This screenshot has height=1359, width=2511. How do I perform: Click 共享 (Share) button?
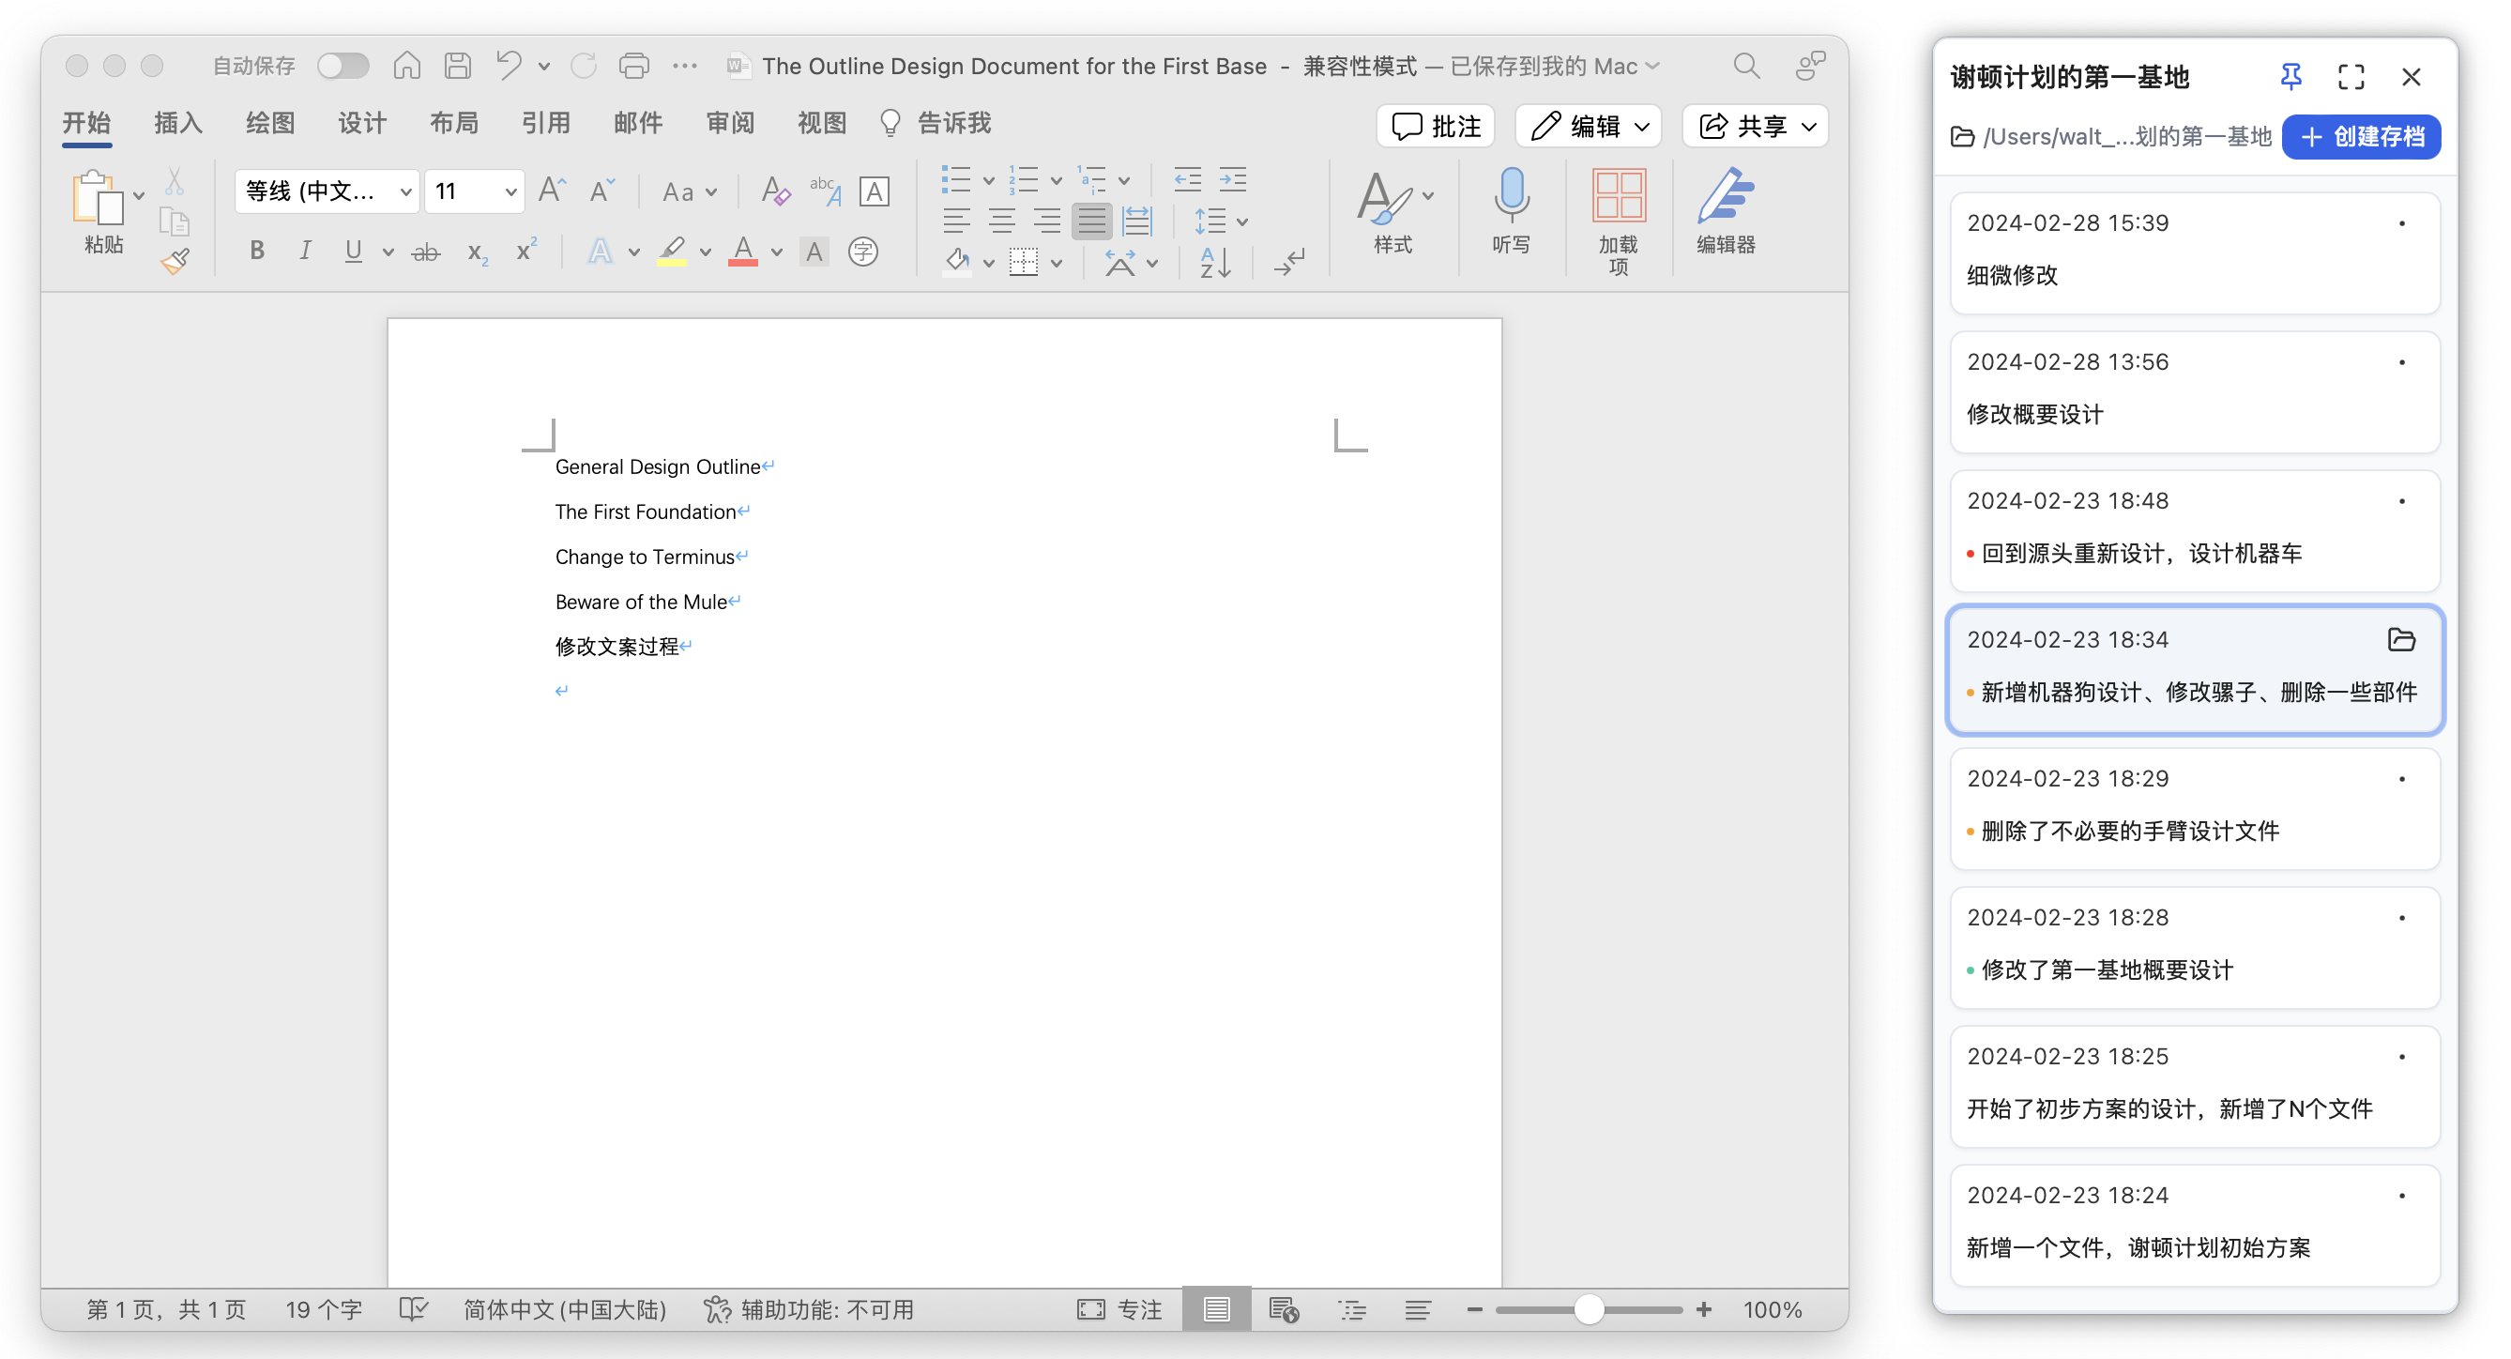click(x=1752, y=126)
